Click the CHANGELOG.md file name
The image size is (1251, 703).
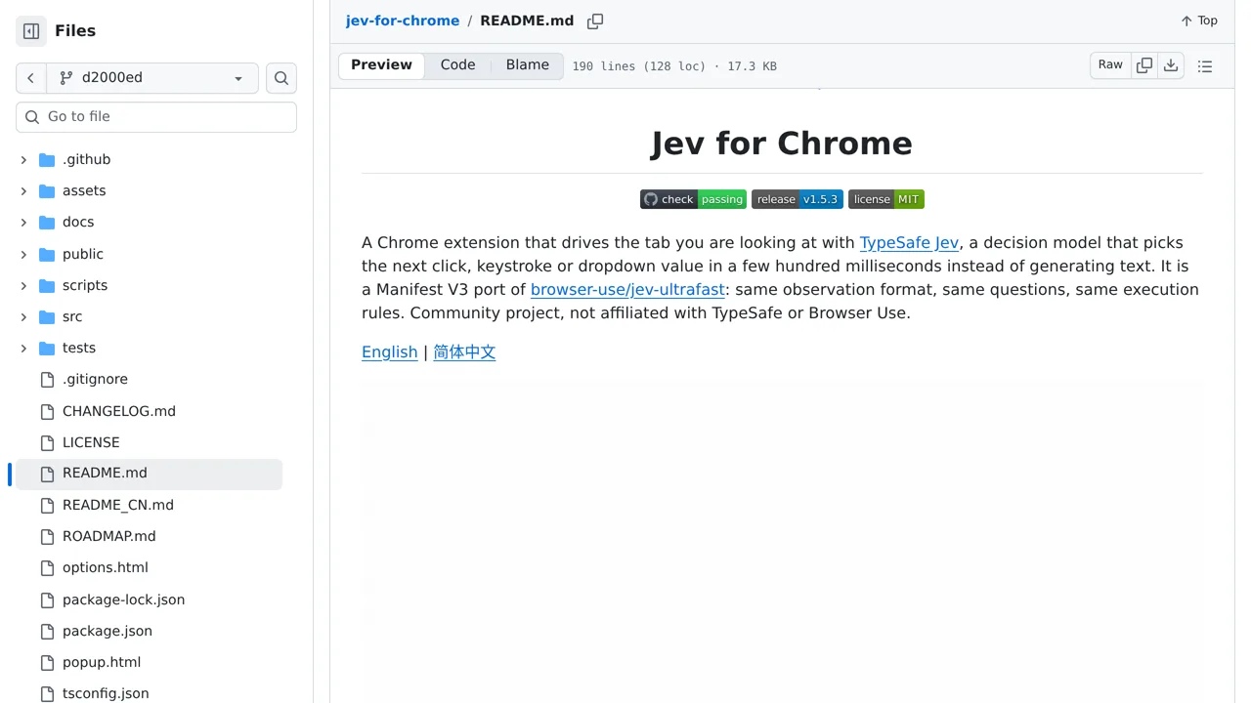pyautogui.click(x=119, y=412)
